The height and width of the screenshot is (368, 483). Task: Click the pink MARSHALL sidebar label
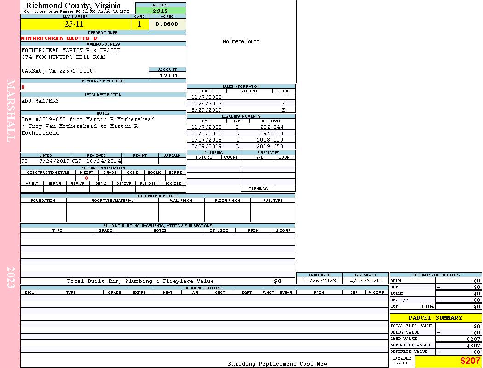[11, 110]
